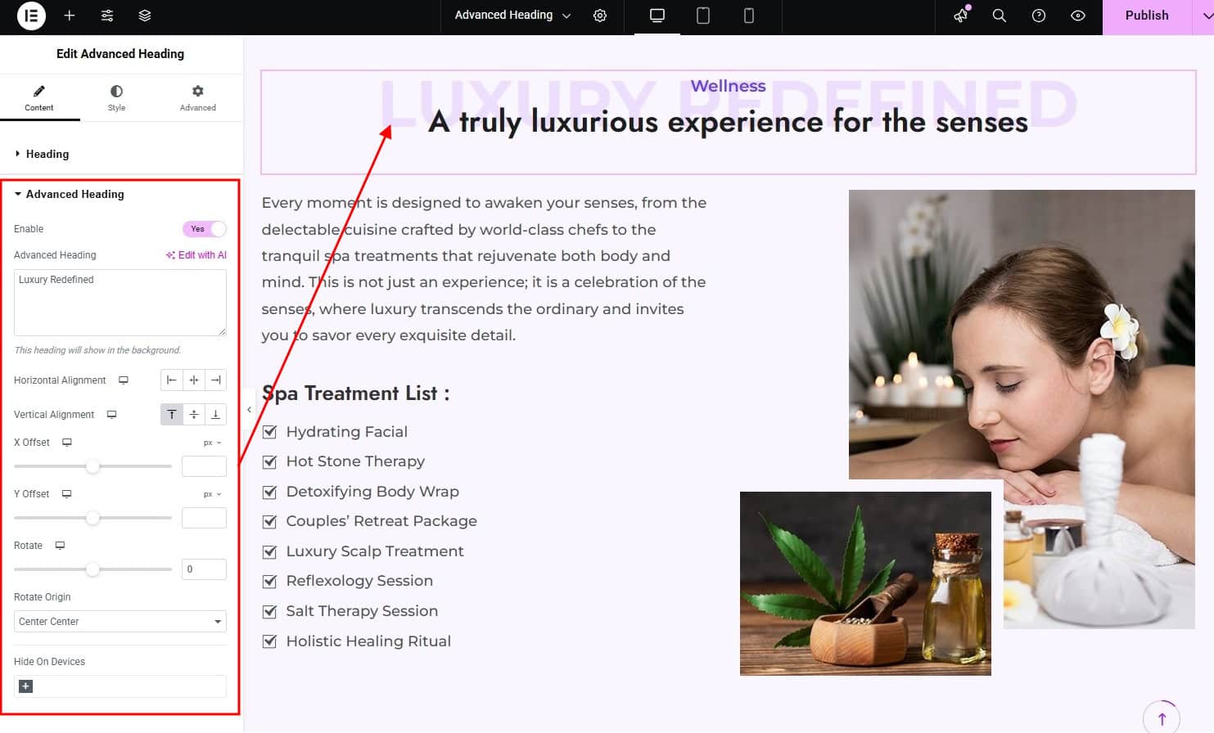The width and height of the screenshot is (1214, 733).
Task: Set vertical alignment to bottom
Action: tap(215, 415)
